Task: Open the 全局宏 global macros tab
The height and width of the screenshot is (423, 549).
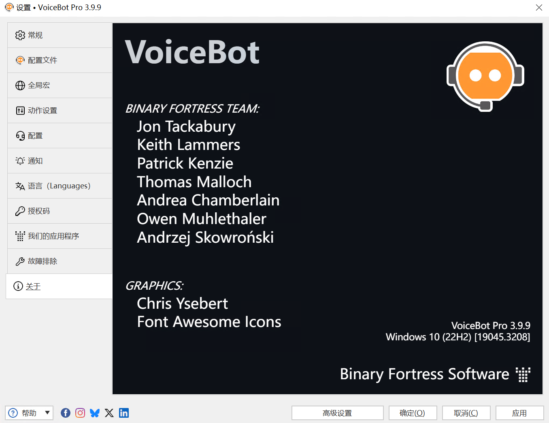Action: 60,85
